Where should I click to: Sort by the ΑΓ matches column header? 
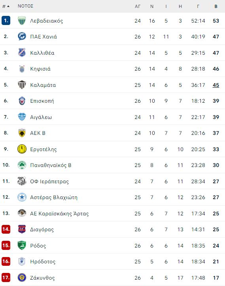click(x=138, y=6)
